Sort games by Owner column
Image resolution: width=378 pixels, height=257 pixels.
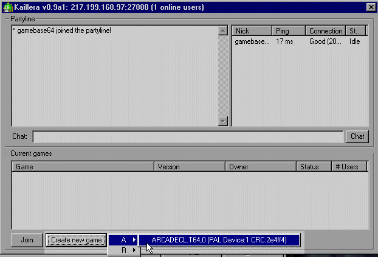tap(261, 167)
